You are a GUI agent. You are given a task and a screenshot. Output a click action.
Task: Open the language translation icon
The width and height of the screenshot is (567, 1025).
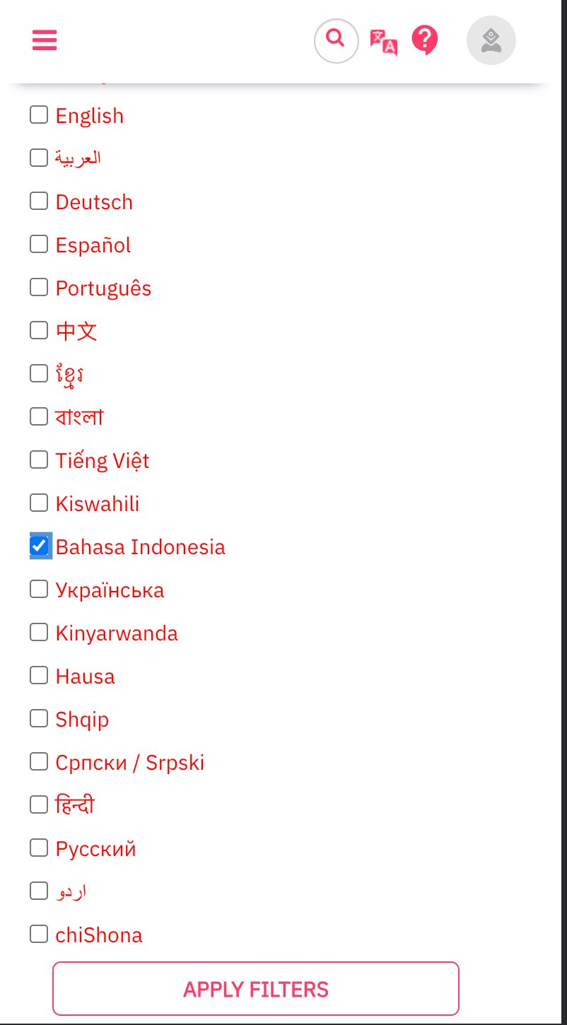click(x=384, y=42)
